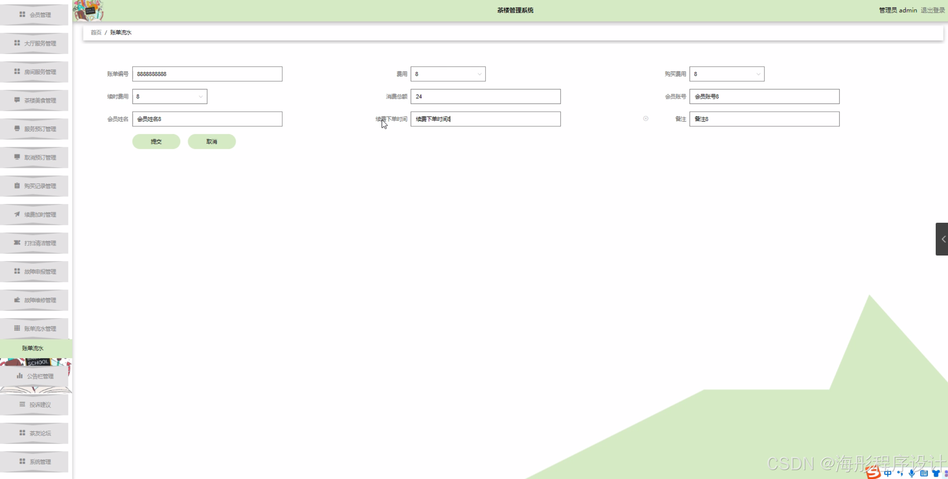This screenshot has width=948, height=479.
Task: Expand the dark side panel arrow handle
Action: point(942,239)
